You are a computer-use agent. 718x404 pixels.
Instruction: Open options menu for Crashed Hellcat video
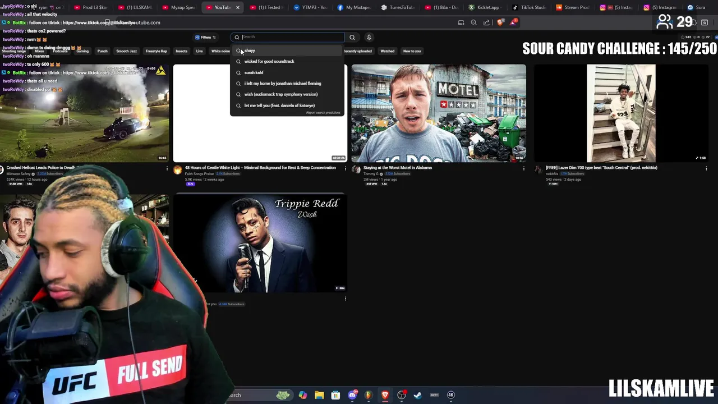pyautogui.click(x=167, y=168)
